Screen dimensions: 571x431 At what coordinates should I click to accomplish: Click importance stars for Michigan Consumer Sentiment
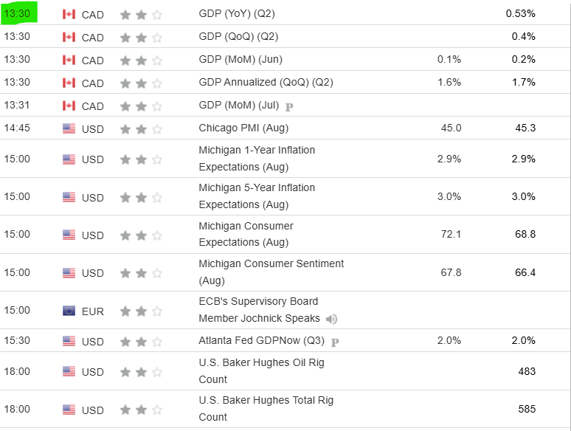click(x=141, y=273)
